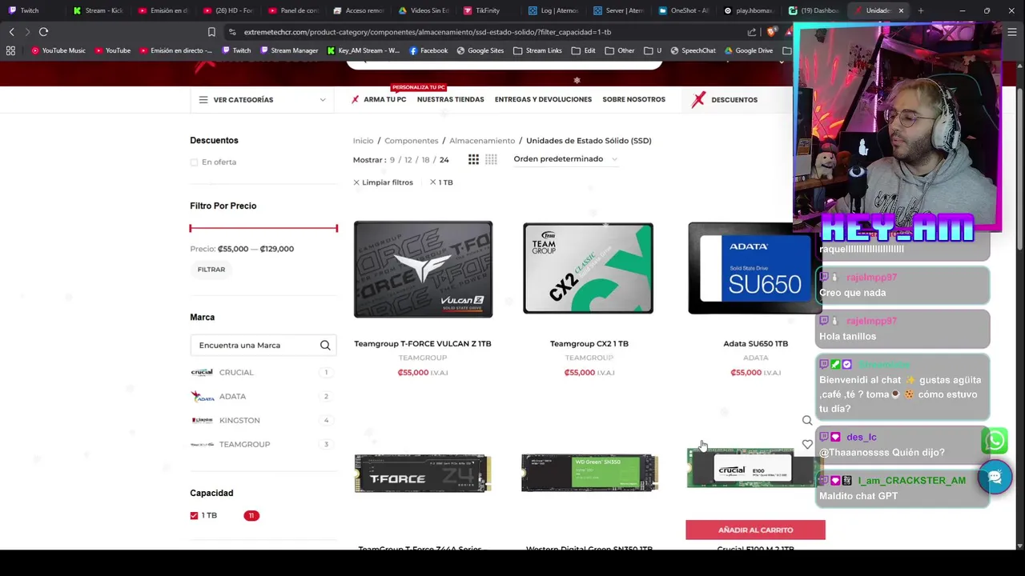Focus the Encuentra una Marca search field

click(x=255, y=345)
